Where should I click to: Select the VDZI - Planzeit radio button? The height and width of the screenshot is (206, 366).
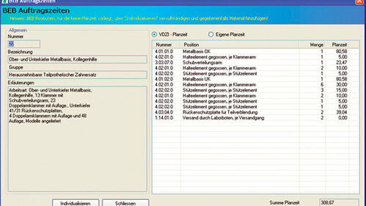[154, 34]
